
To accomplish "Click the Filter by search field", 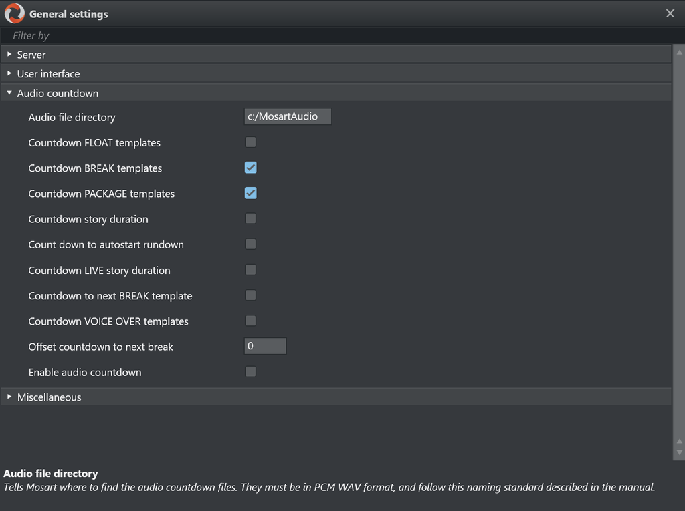I will tap(334, 36).
